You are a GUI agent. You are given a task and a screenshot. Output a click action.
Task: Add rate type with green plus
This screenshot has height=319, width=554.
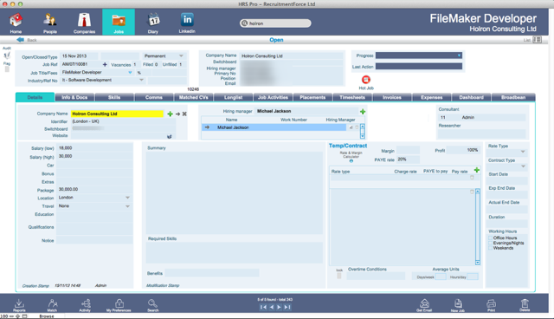477,170
